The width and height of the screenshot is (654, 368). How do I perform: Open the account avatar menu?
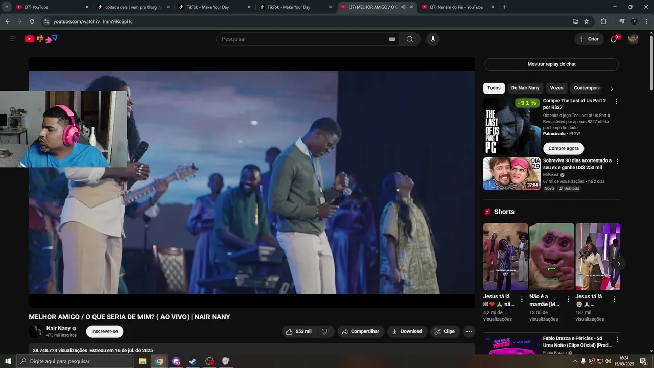[633, 39]
